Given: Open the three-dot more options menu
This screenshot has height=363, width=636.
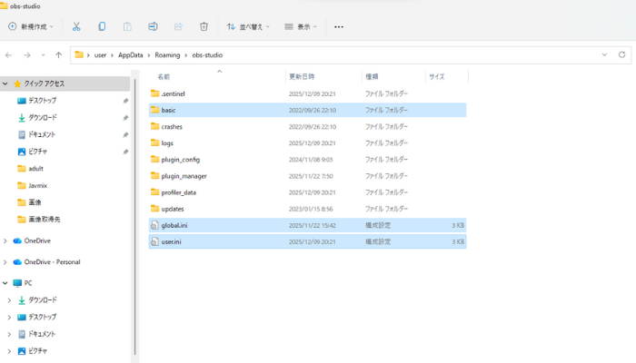Looking at the screenshot, I should pos(339,26).
